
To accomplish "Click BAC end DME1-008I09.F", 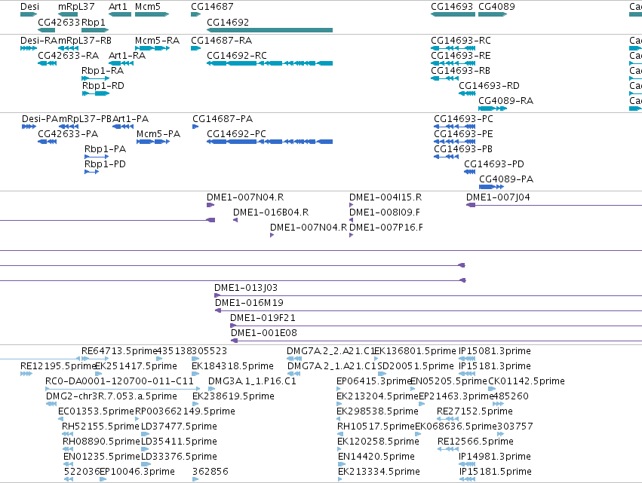I will click(x=352, y=220).
